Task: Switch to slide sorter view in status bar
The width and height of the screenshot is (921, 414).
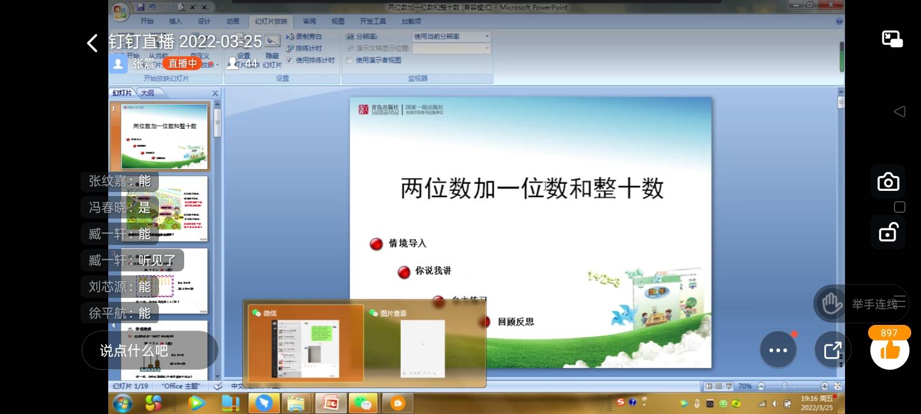Action: pos(718,386)
